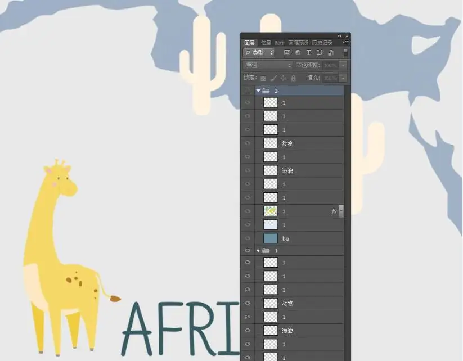The image size is (463, 361).
Task: Switch to the 历史记录 tab
Action: (x=322, y=43)
